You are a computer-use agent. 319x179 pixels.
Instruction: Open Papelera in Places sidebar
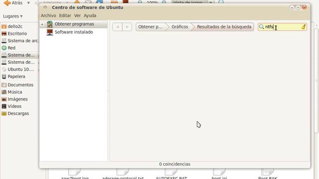[13, 77]
